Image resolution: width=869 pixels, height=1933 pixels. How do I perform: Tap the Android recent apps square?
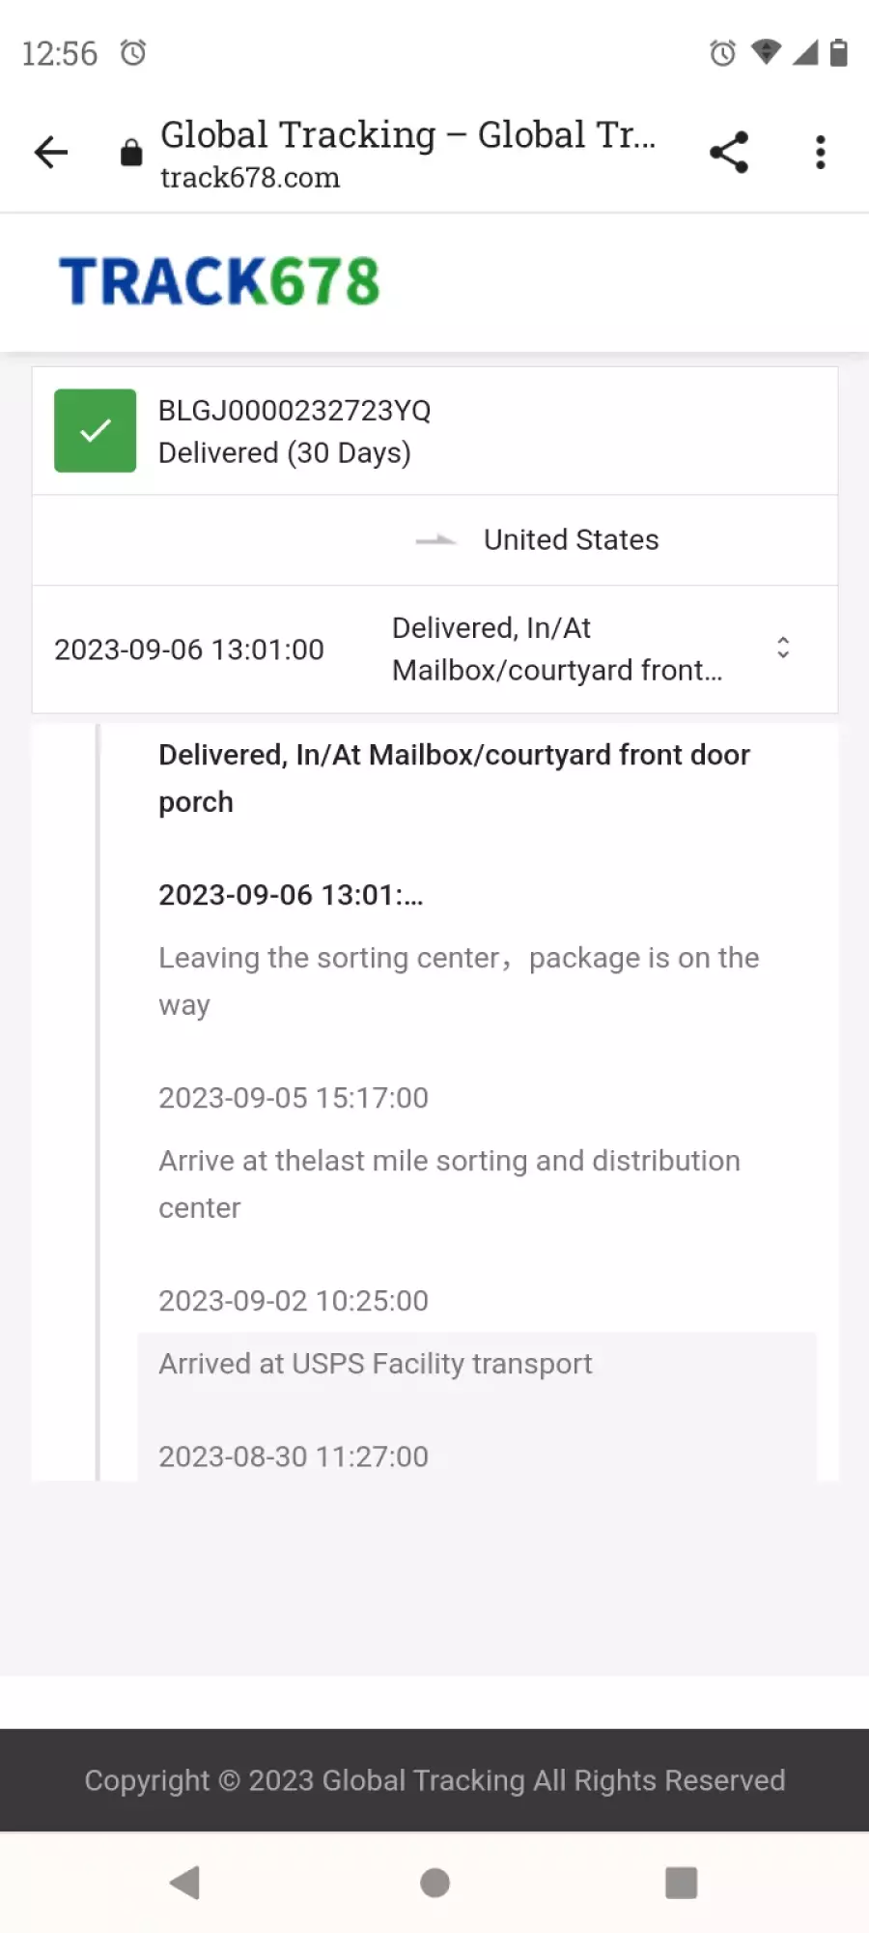pyautogui.click(x=682, y=1883)
